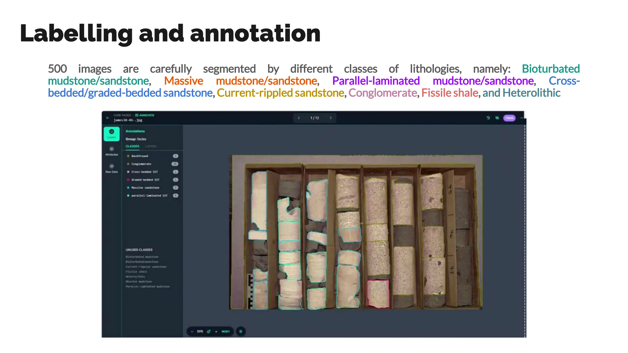The image size is (628, 353).
Task: Select the Massive sandstone class
Action: tap(145, 188)
